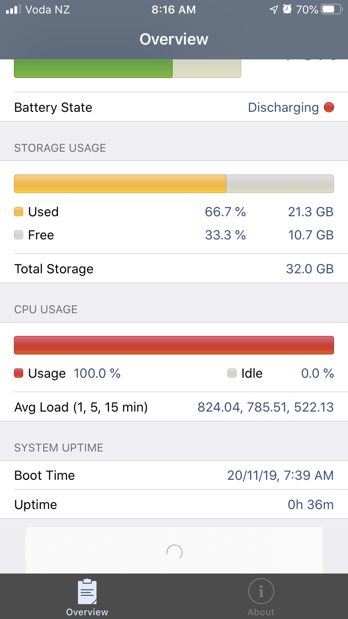
Task: Tap the Total Storage row
Action: tap(174, 269)
